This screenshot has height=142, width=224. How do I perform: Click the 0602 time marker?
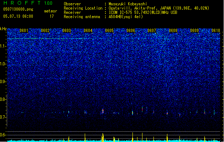45,31
